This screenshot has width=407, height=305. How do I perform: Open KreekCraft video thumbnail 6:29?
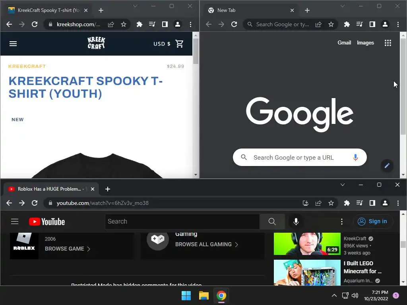click(307, 244)
